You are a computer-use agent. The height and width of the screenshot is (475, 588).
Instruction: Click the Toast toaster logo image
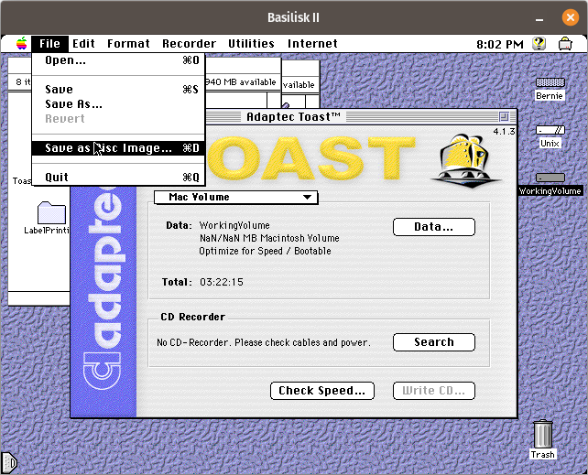tap(465, 160)
